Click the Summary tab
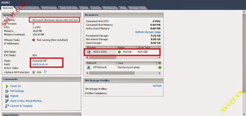 8,8
